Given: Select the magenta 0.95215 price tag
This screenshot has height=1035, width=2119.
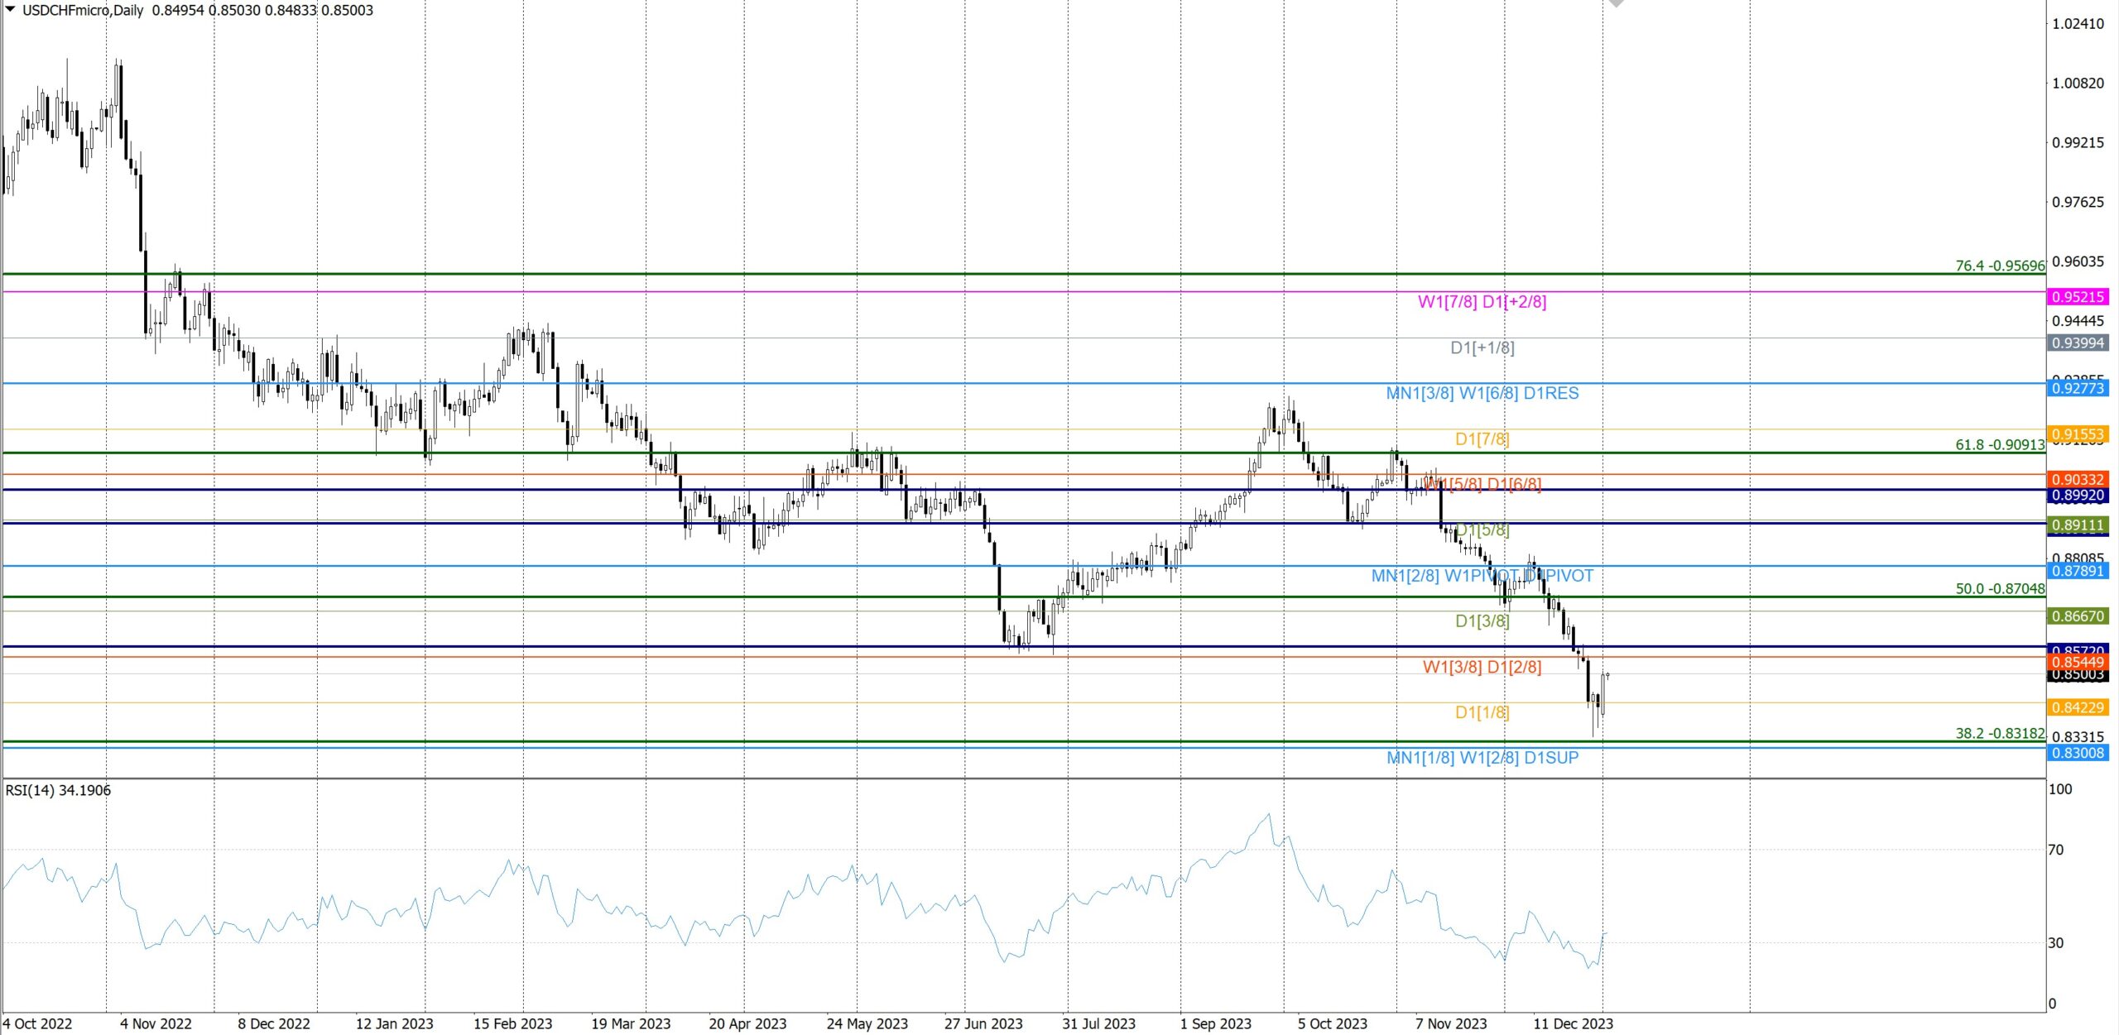Looking at the screenshot, I should click(2077, 297).
